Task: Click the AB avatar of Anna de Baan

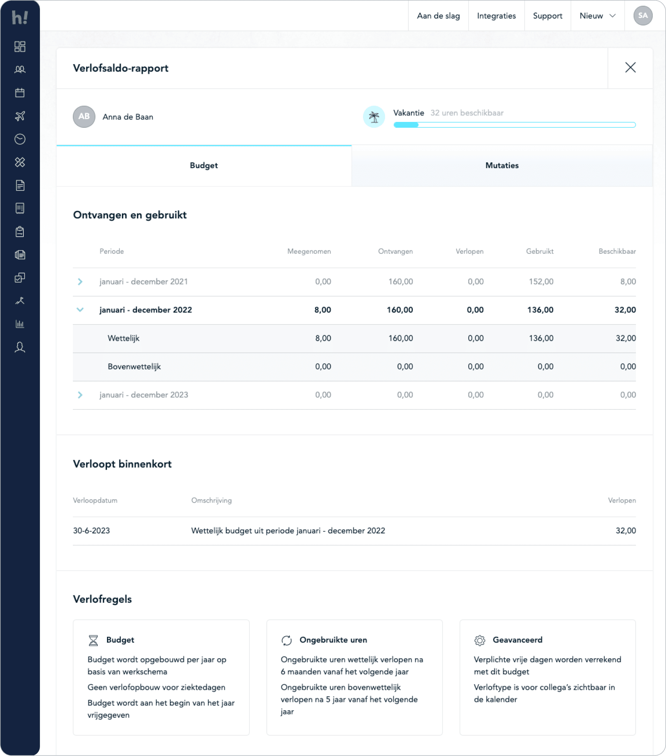Action: click(x=84, y=117)
